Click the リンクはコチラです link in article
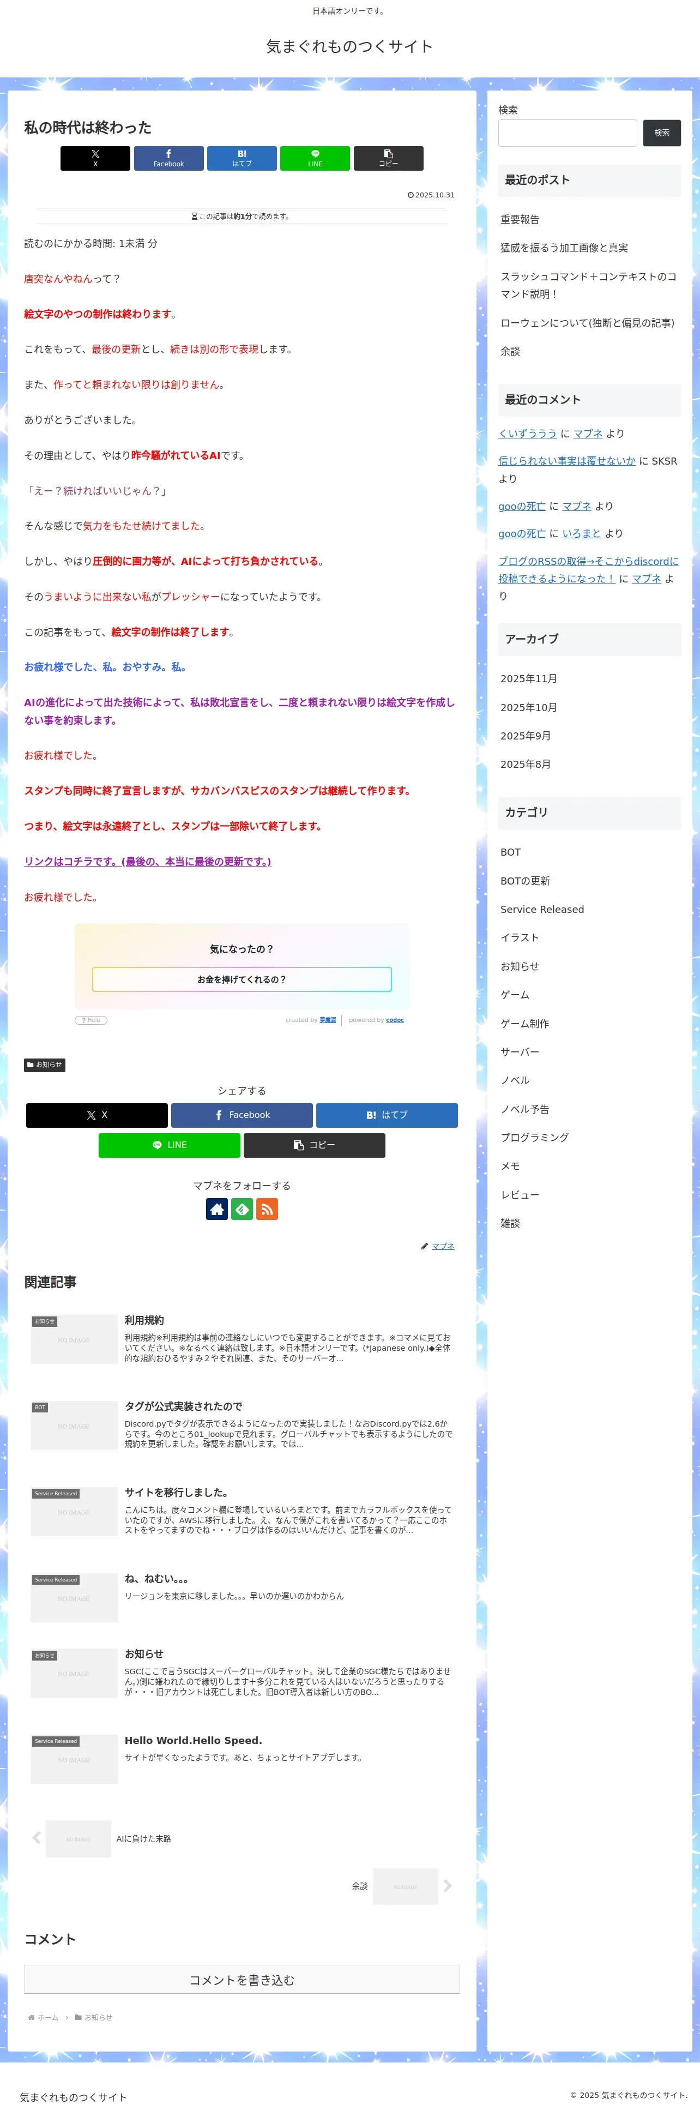 pyautogui.click(x=148, y=861)
